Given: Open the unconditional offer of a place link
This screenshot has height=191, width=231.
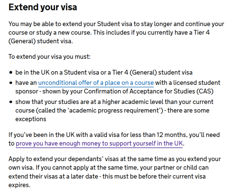Looking at the screenshot, I should click(x=96, y=83).
